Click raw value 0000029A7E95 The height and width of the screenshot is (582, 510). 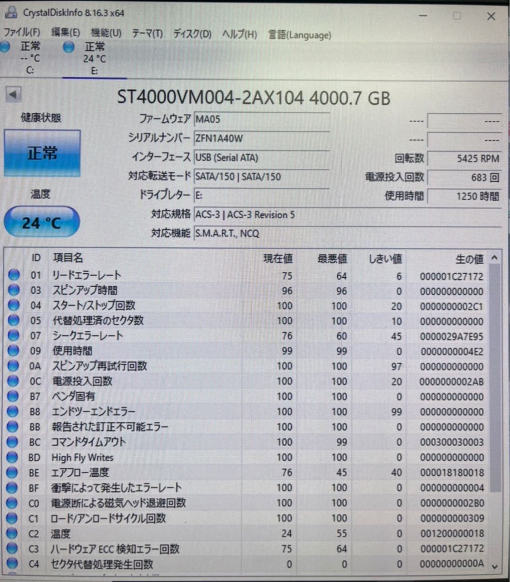click(452, 337)
